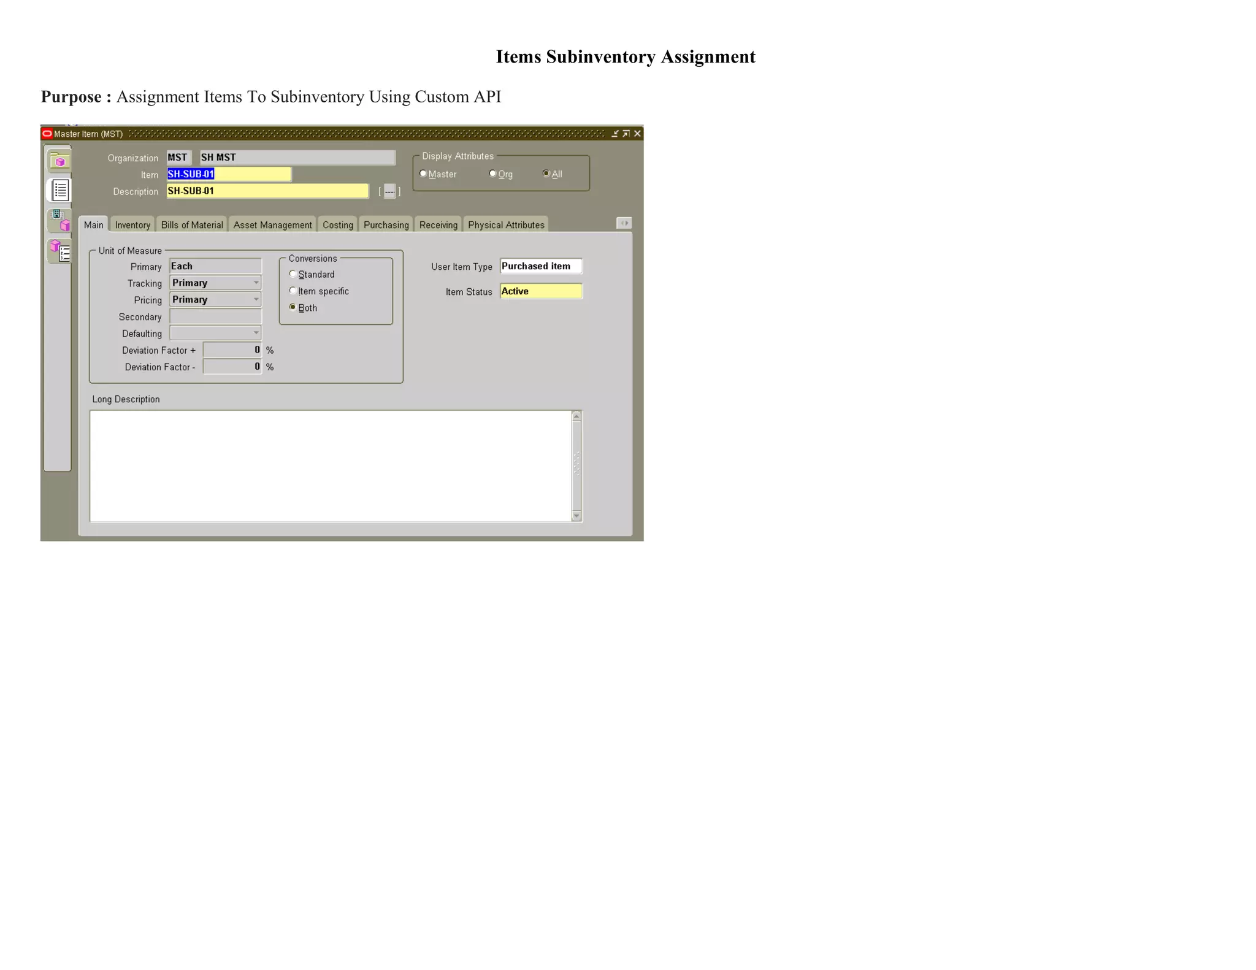This screenshot has height=970, width=1256.
Task: Select the Master display attributes radio
Action: [423, 174]
